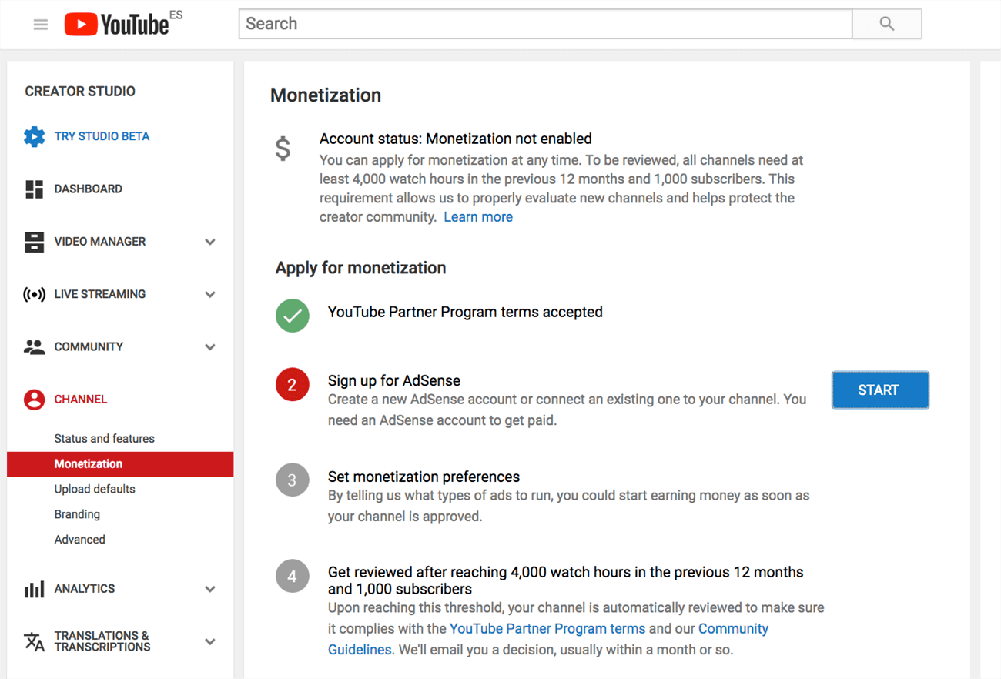Expand the Live Streaming chevron
The width and height of the screenshot is (1001, 679).
pos(210,295)
